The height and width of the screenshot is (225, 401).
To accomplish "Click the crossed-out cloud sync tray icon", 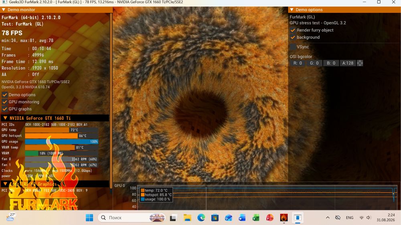I will (x=338, y=218).
